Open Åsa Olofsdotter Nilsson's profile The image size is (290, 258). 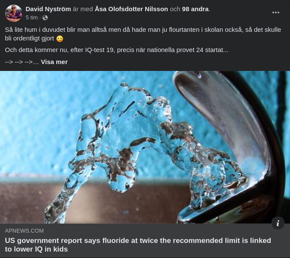coord(131,9)
